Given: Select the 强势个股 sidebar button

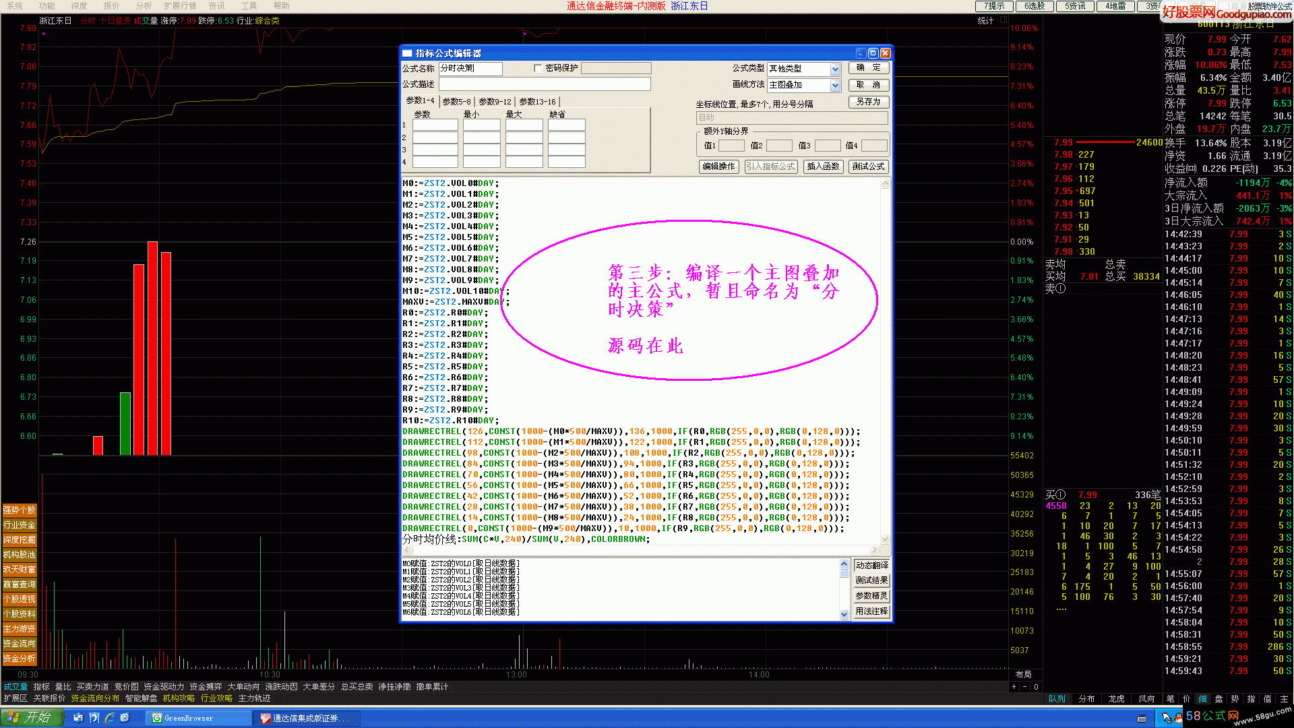Looking at the screenshot, I should [20, 510].
